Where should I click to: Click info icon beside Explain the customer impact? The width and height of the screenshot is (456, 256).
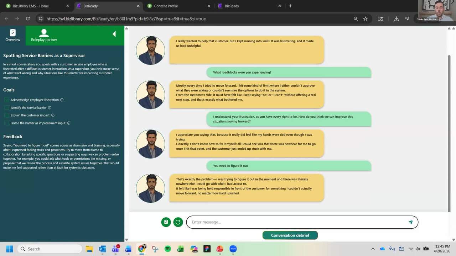(53, 115)
